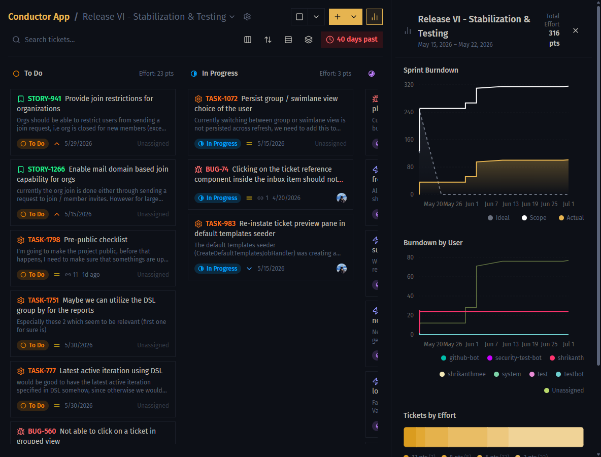
Task: Open ticket TASK-983
Action: coord(270,247)
